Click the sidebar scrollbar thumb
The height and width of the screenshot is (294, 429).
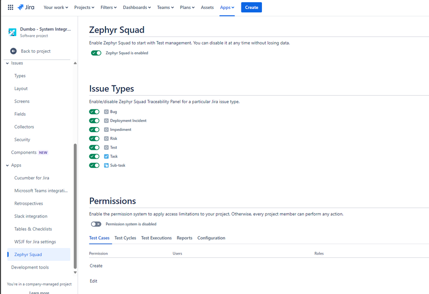75,206
